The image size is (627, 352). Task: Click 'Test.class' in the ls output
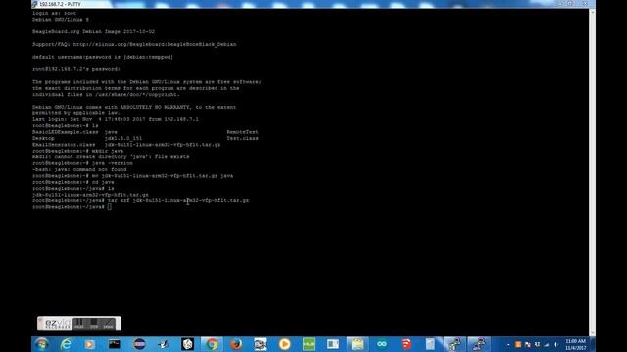242,138
